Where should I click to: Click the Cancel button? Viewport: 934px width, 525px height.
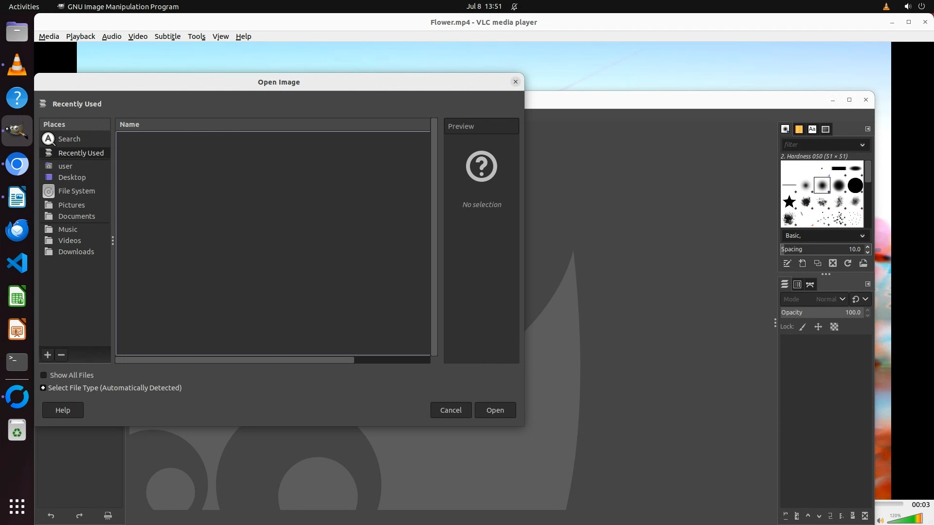(450, 410)
